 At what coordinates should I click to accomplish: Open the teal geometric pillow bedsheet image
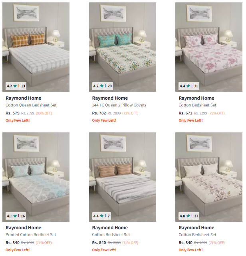click(x=123, y=47)
